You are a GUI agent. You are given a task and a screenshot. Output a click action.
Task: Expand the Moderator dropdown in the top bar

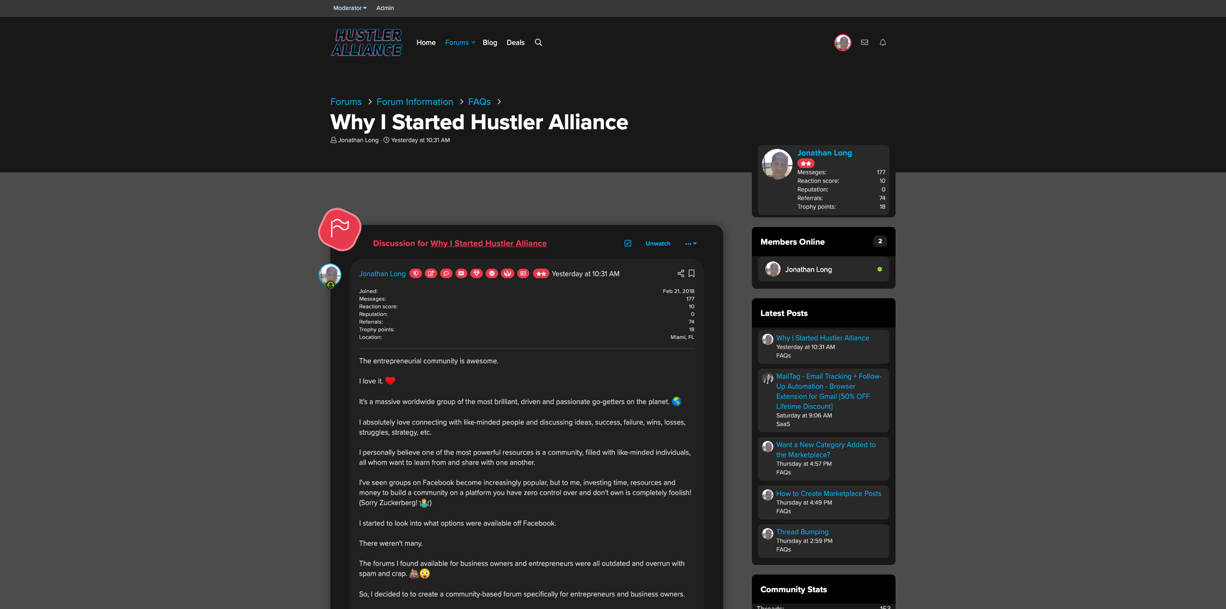350,8
